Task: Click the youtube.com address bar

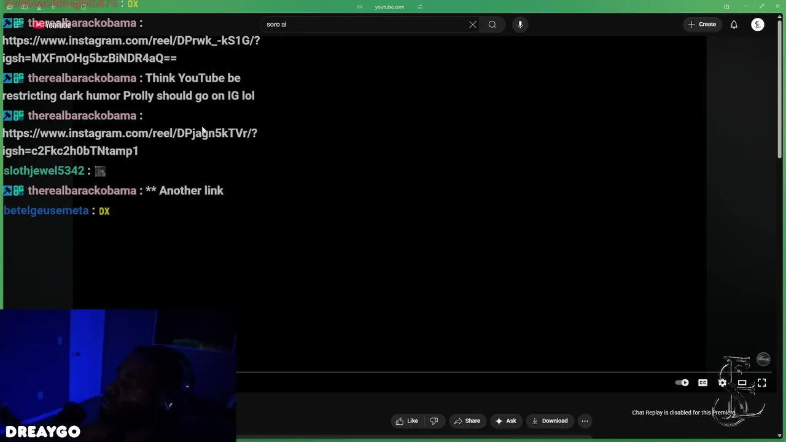Action: click(x=389, y=7)
